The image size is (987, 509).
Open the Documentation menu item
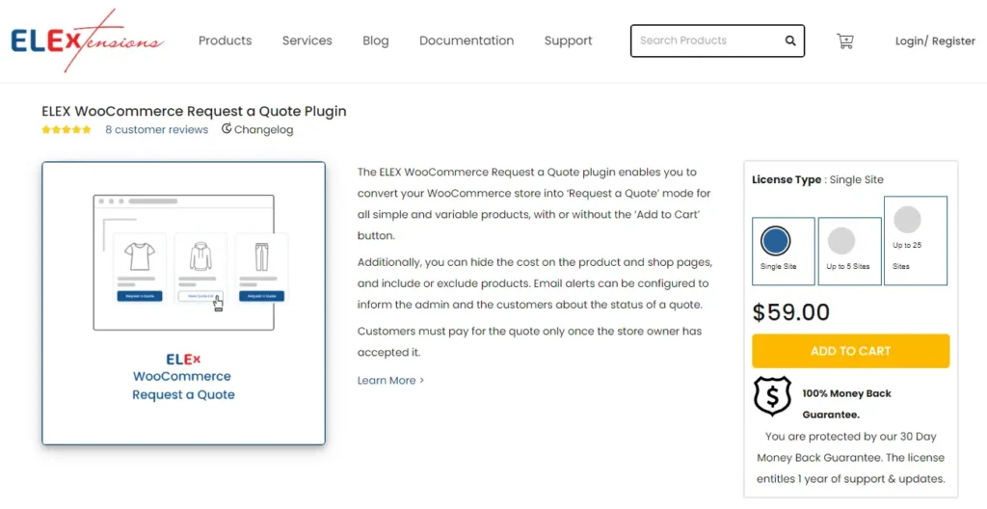coord(467,40)
